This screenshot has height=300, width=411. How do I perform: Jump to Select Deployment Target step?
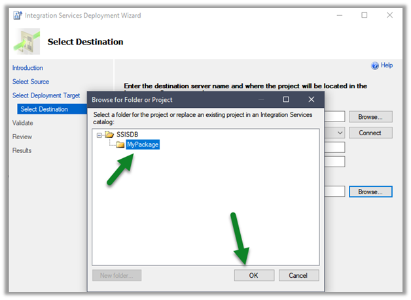(47, 95)
